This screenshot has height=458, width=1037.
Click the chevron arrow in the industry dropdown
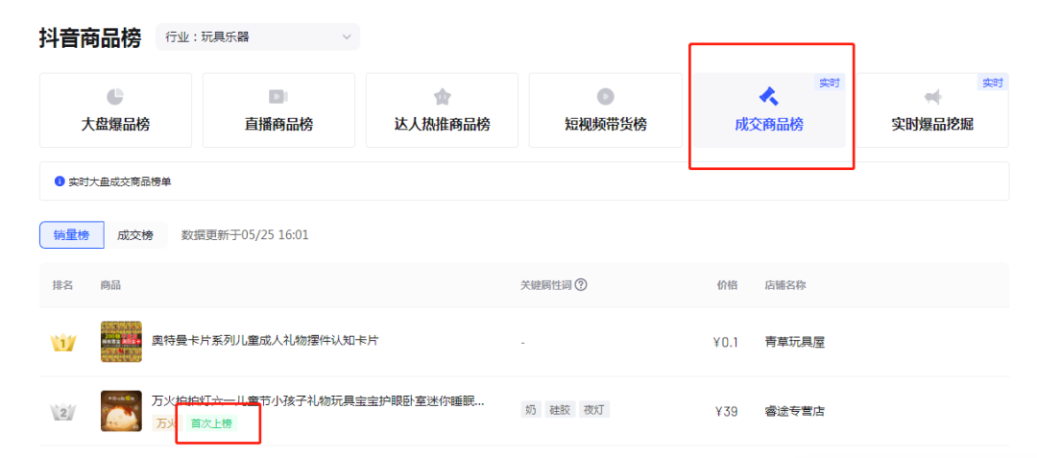click(x=347, y=37)
